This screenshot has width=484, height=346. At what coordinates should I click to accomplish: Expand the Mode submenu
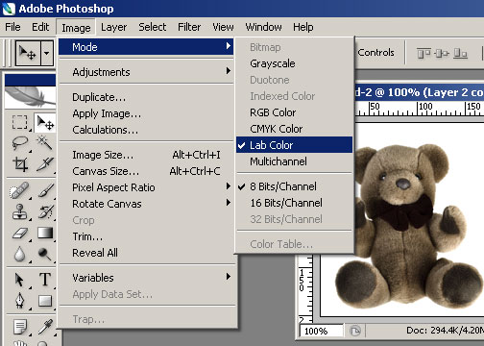point(146,47)
